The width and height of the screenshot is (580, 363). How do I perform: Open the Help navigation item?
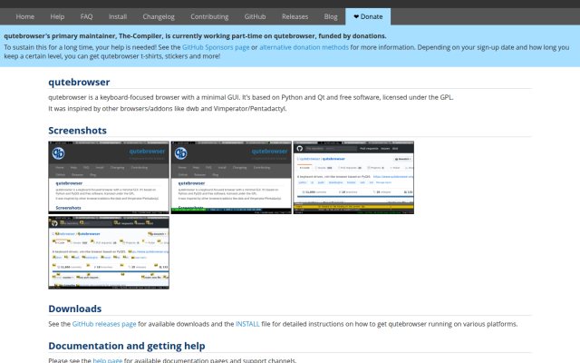[x=57, y=16]
